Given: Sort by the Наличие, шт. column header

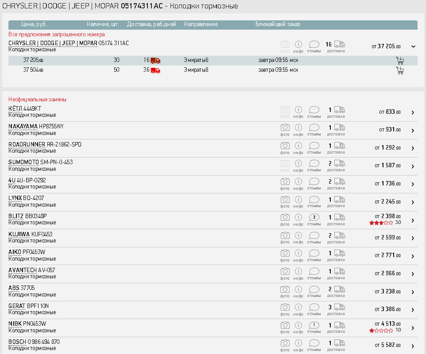Looking at the screenshot, I should pyautogui.click(x=103, y=24).
